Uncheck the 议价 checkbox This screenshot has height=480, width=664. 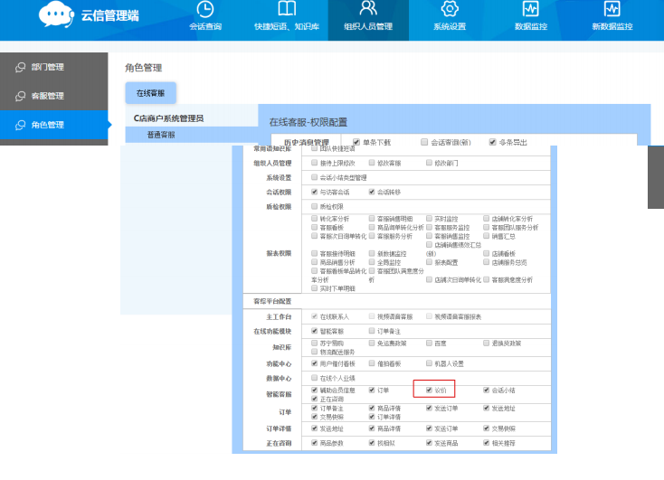(x=430, y=390)
